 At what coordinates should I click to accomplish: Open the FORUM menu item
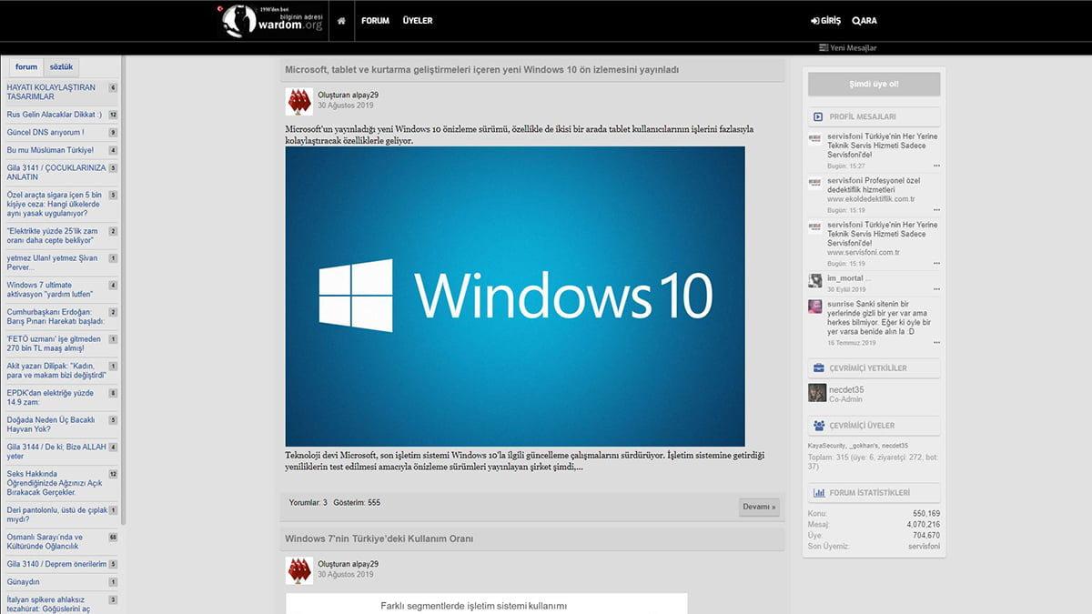tap(375, 20)
